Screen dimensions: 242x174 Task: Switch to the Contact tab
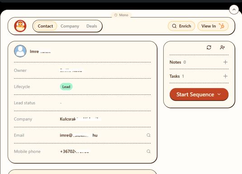coord(45,26)
